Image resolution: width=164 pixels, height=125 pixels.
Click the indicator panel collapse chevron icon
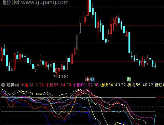tap(3, 85)
